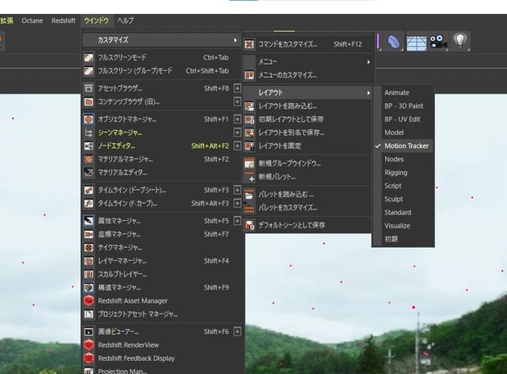This screenshot has width=507, height=374.
Task: Click the プロジェクトアセット マネージャ icon
Action: point(88,314)
